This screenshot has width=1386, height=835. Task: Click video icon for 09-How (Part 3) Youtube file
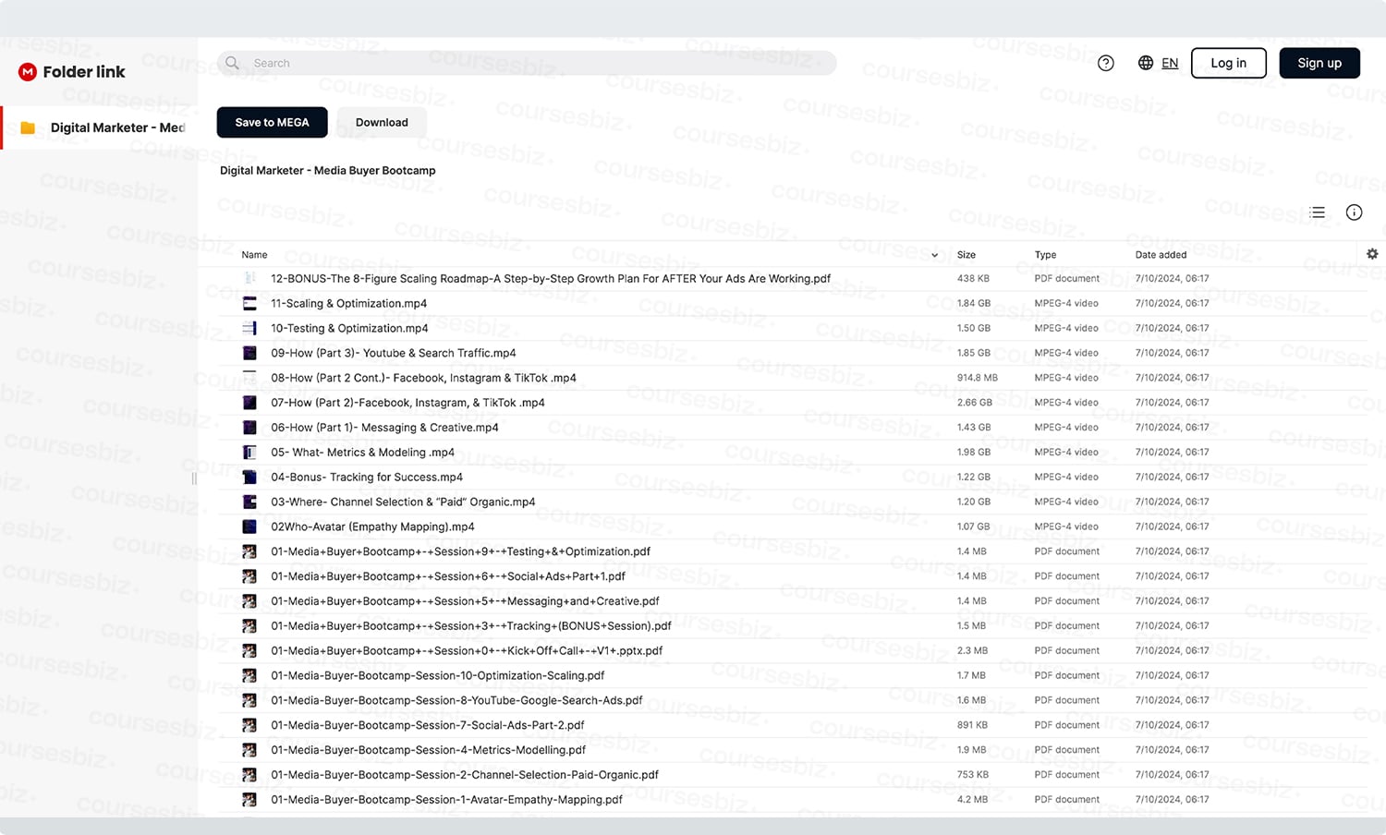tap(249, 353)
